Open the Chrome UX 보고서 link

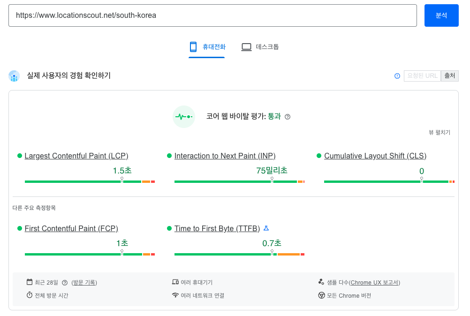(374, 282)
